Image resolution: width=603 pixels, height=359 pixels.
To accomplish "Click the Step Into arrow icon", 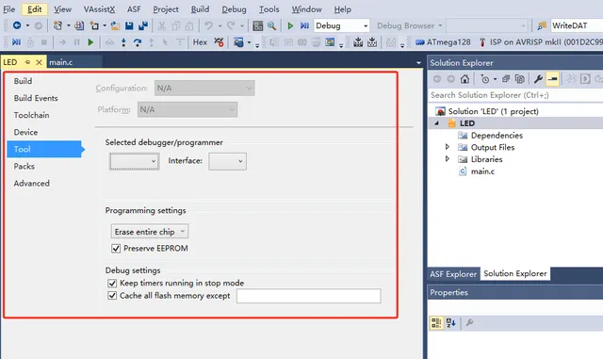I will [123, 42].
